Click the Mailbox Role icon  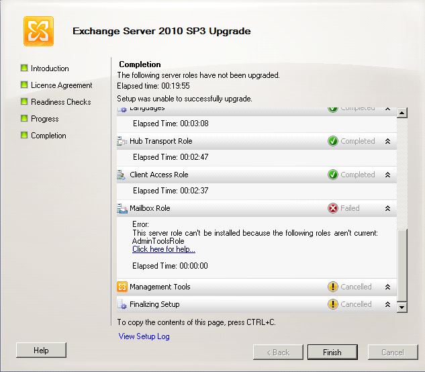(122, 208)
